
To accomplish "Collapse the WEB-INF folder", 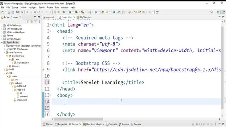I will click(x=13, y=90).
